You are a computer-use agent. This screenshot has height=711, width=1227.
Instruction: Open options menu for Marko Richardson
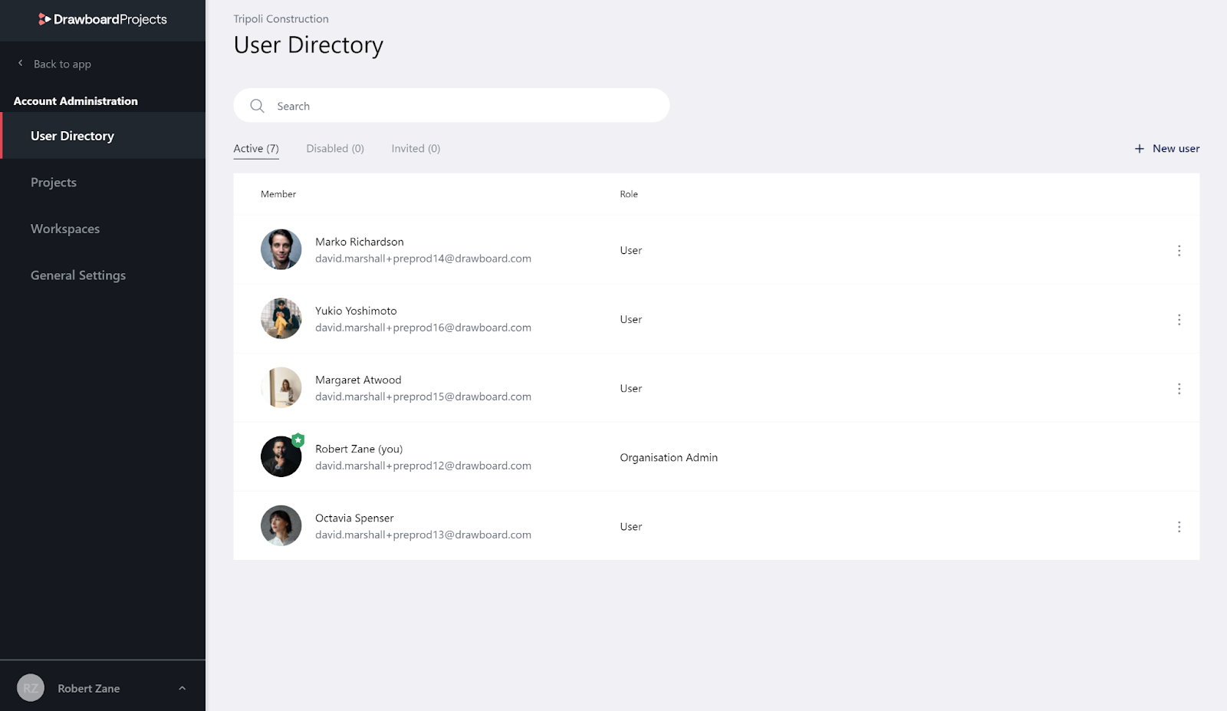(1179, 251)
